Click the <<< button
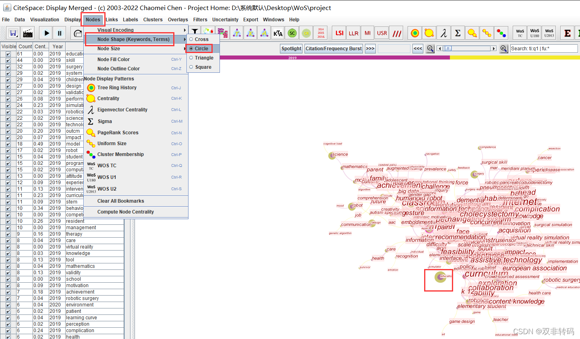Screen dimensions: 580x339 click(418, 49)
